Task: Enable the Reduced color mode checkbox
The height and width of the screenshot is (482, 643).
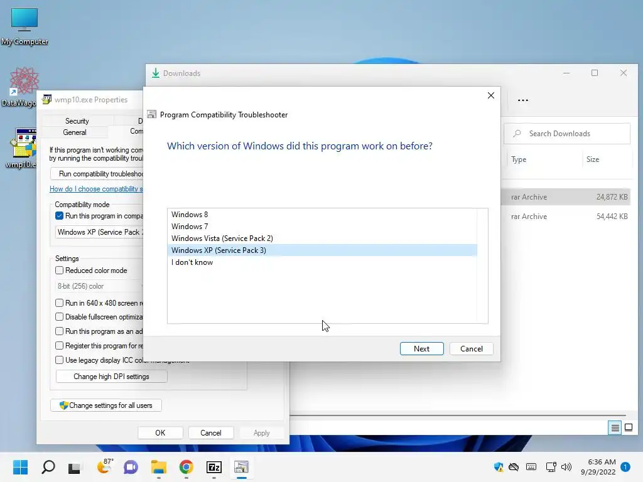Action: (x=60, y=270)
